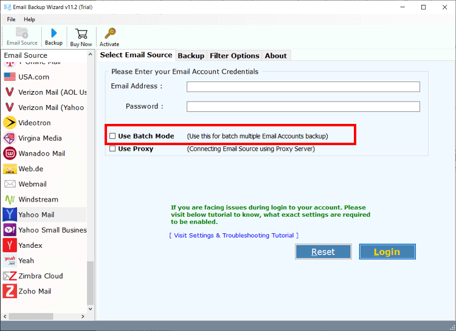Select the Webmail envelope icon
The height and width of the screenshot is (331, 456).
click(10, 184)
